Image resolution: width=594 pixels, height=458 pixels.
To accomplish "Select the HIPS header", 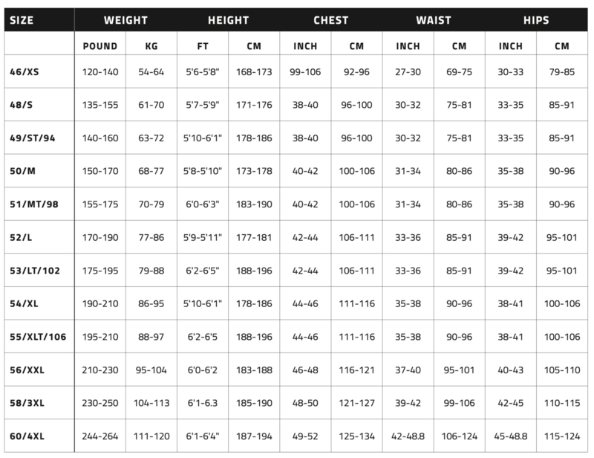I will [536, 20].
